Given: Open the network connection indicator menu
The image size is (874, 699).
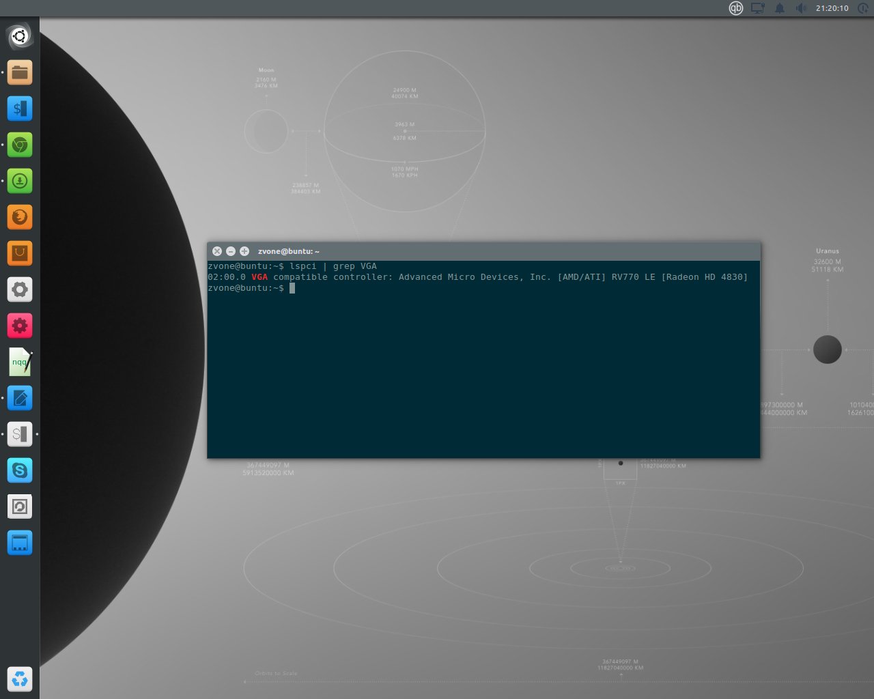Looking at the screenshot, I should click(x=757, y=8).
